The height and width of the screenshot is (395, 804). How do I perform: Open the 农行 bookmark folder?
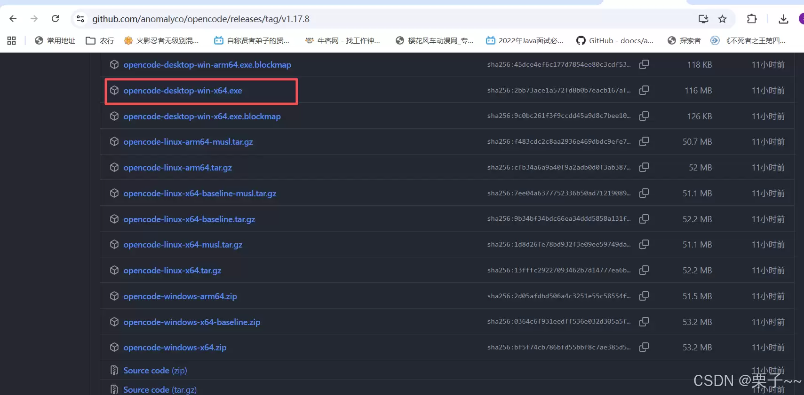coord(100,41)
